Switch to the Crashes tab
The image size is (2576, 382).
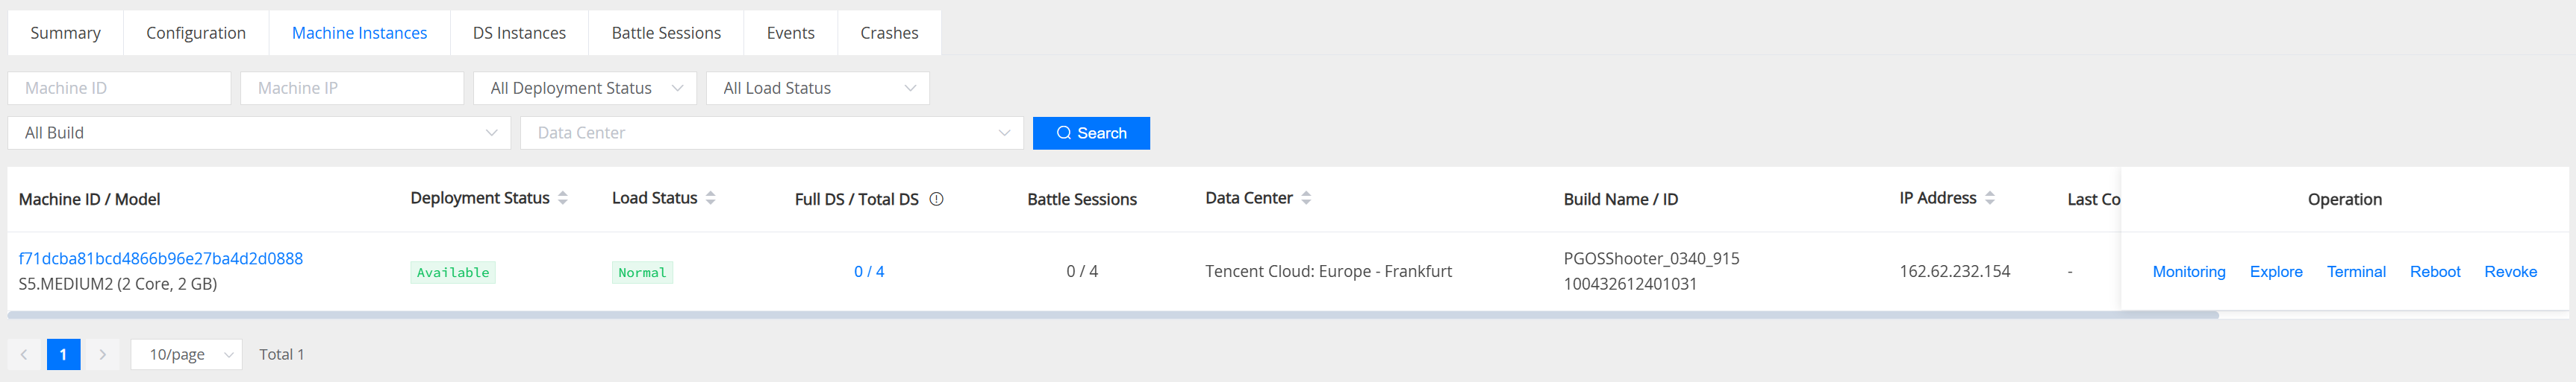pyautogui.click(x=888, y=33)
